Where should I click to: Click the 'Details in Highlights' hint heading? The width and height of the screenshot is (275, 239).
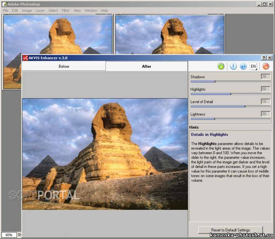coord(209,135)
